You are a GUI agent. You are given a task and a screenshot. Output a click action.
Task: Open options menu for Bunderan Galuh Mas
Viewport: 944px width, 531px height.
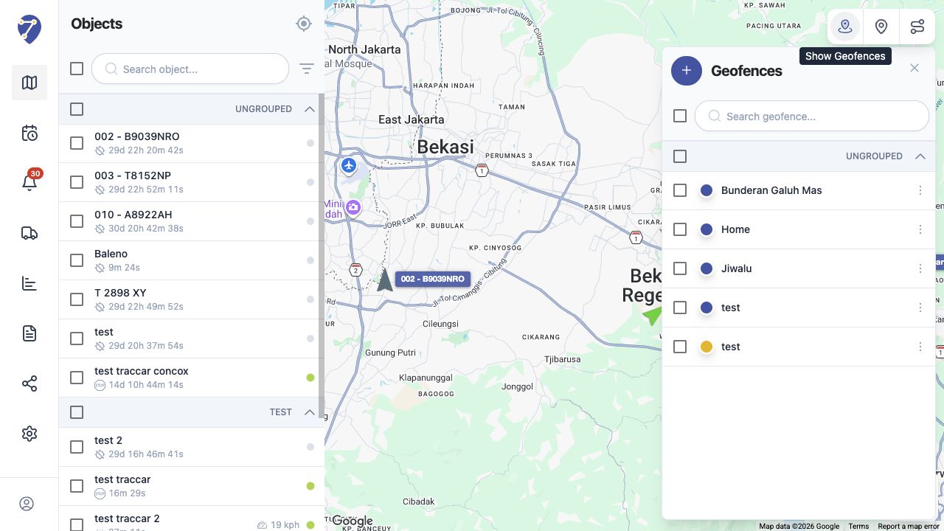point(920,190)
